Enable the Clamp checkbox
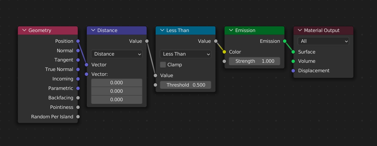Viewport: 377px width, 146px height. 163,65
